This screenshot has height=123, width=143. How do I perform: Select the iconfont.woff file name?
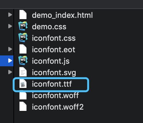point(55,95)
